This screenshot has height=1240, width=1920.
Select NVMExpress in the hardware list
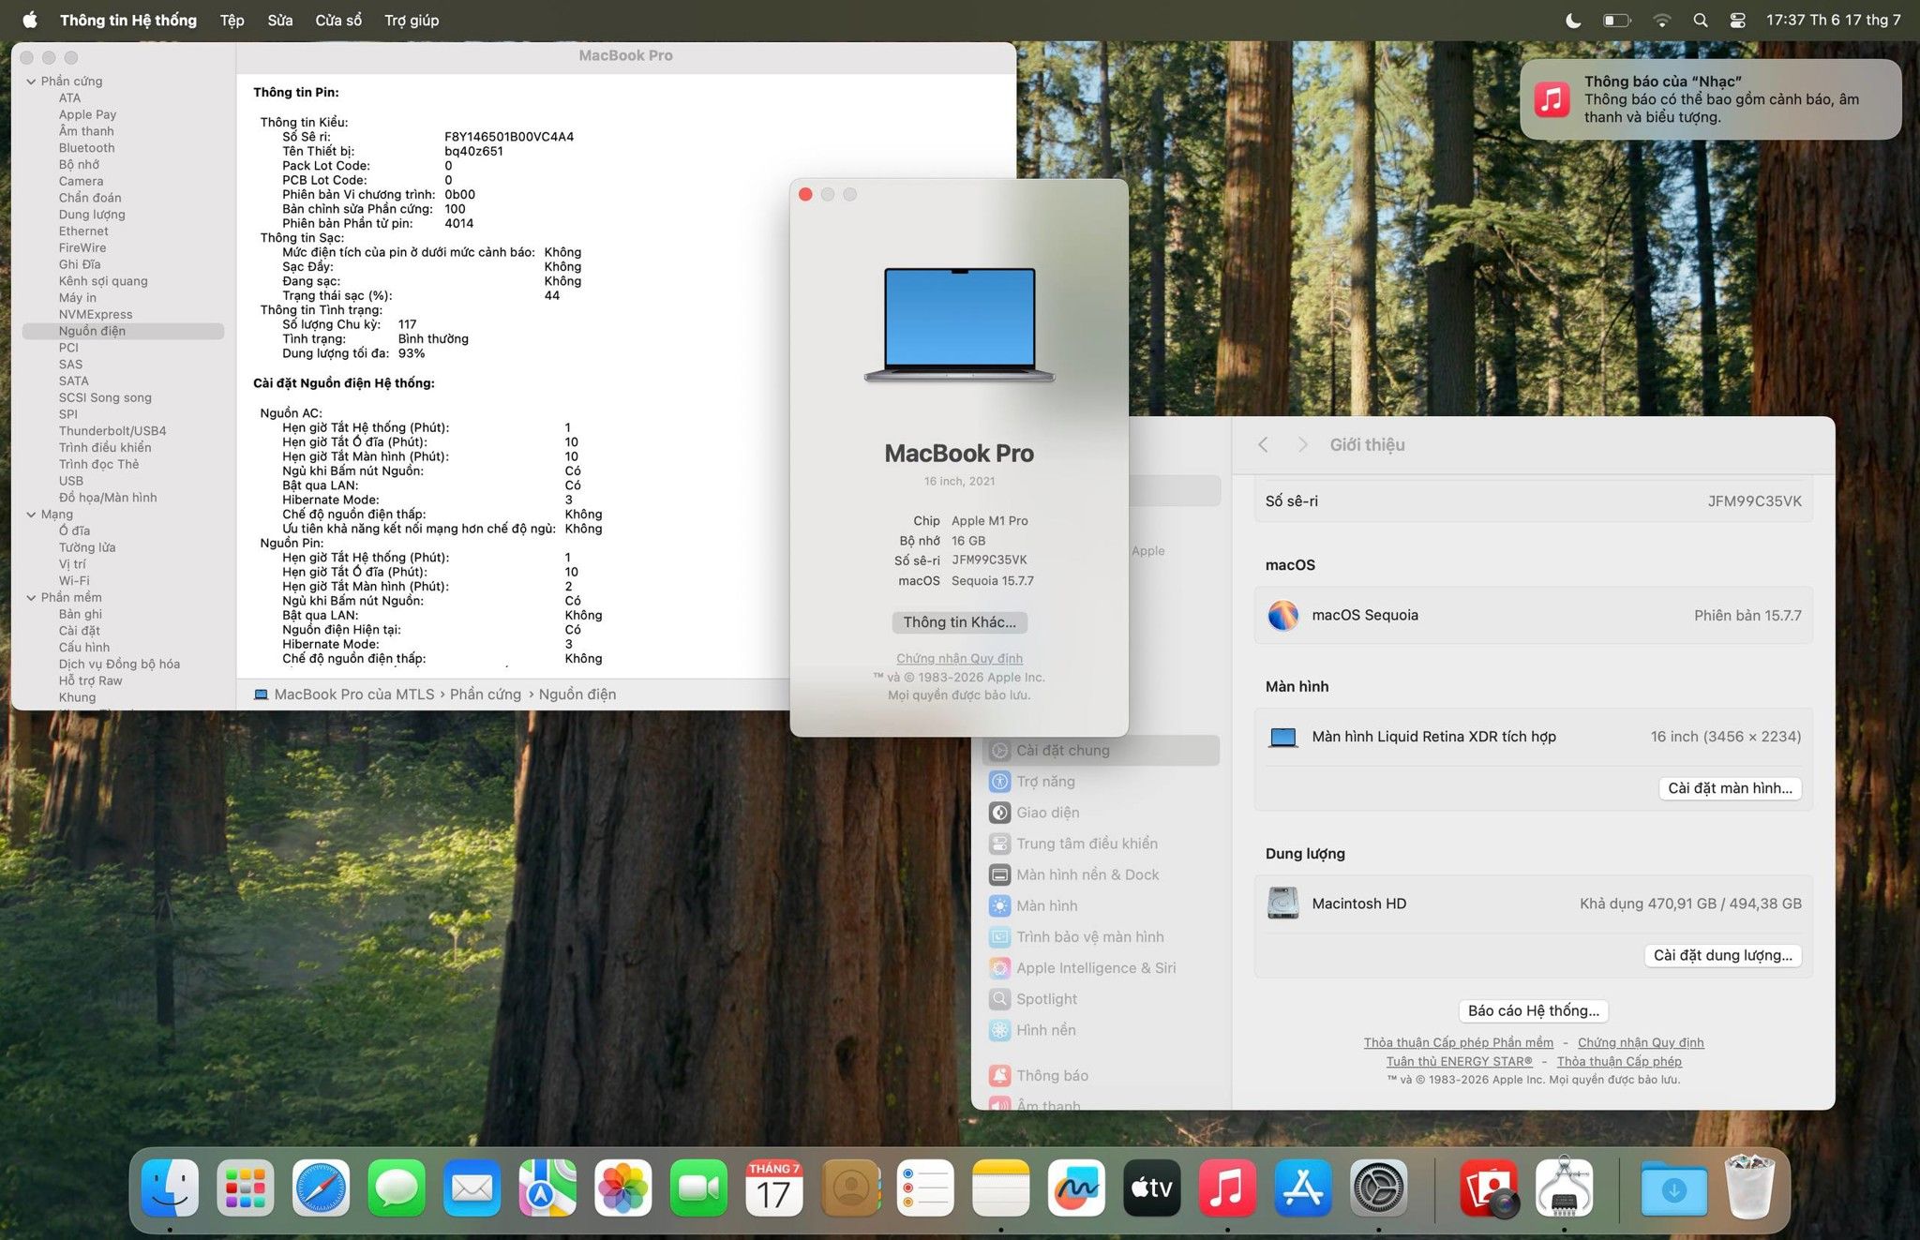click(96, 314)
